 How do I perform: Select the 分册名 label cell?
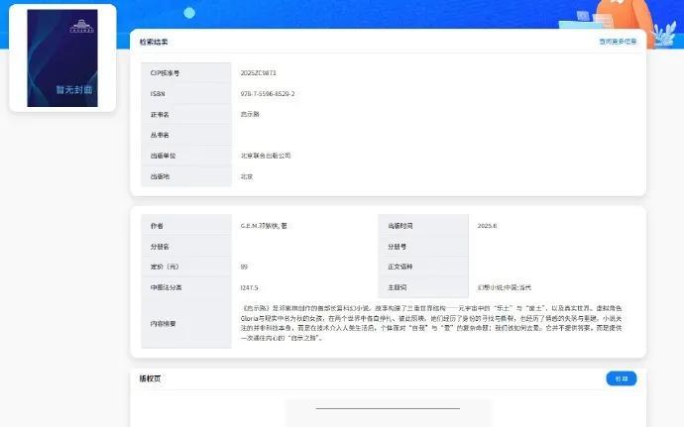click(186, 247)
